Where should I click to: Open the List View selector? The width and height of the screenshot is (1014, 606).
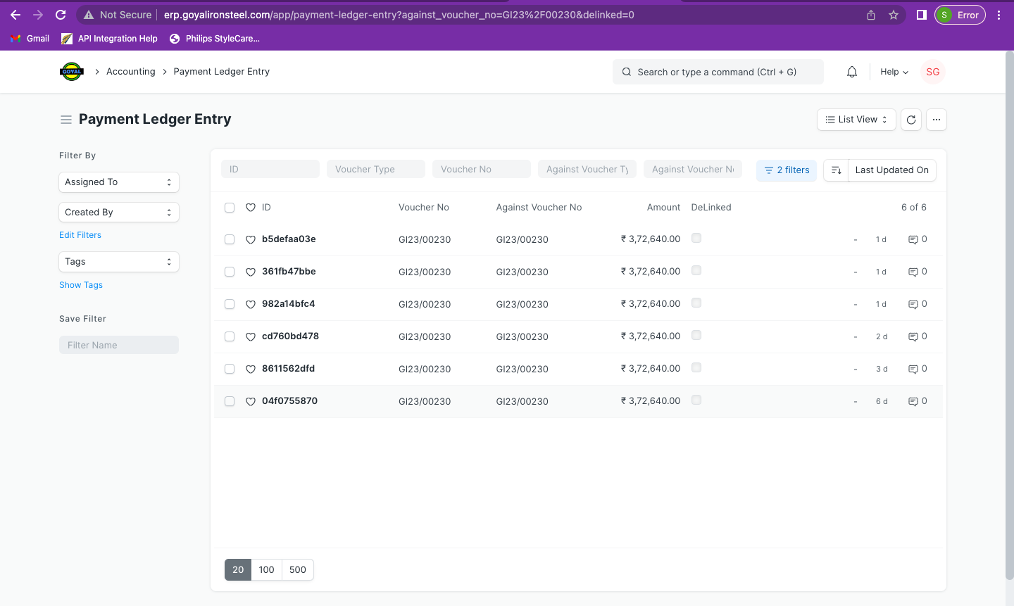click(856, 119)
